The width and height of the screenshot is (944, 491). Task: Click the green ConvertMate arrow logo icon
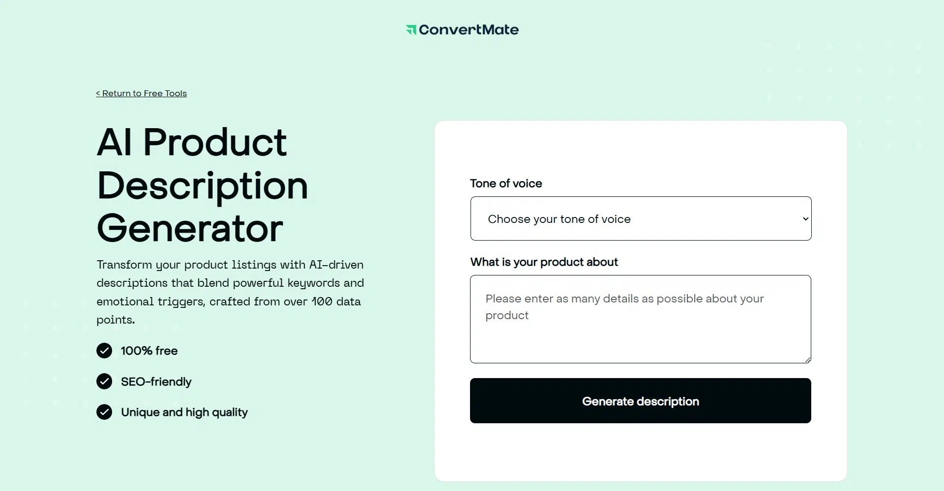click(x=411, y=30)
